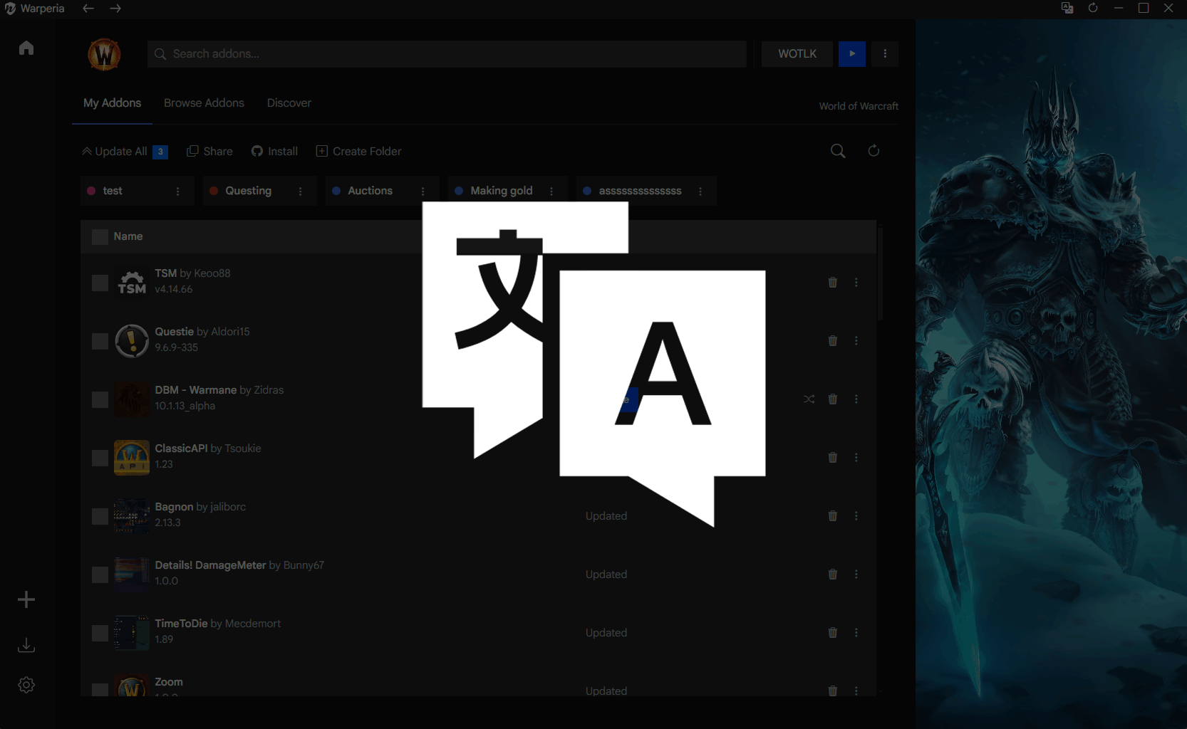Open the three-dot menu on DBM - Warmane row
1187x729 pixels.
856,399
